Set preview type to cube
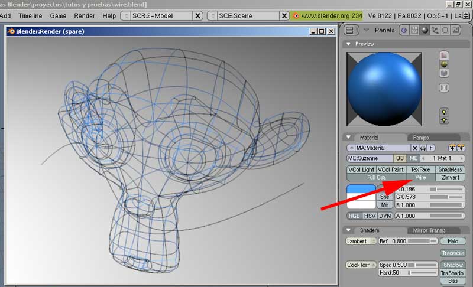Viewport: 473px width, 287px height. click(x=444, y=73)
